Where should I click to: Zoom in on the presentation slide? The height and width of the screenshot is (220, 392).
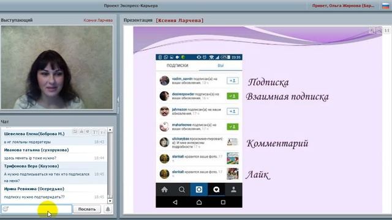pyautogui.click(x=372, y=31)
